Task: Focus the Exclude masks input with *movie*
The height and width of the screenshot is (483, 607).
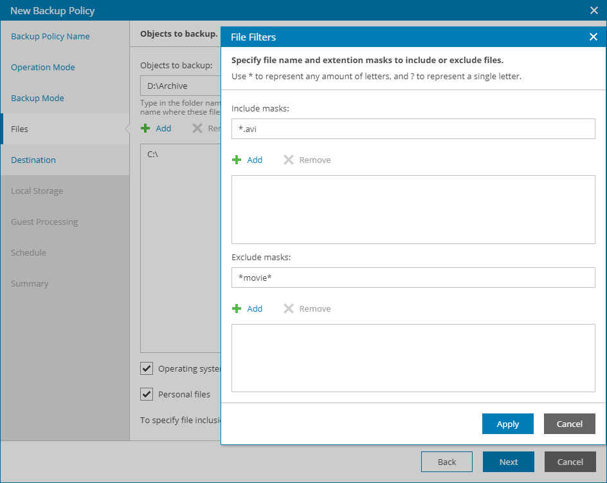Action: tap(413, 278)
